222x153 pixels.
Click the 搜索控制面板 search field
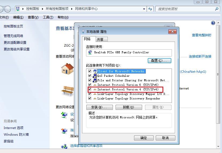click(x=185, y=9)
